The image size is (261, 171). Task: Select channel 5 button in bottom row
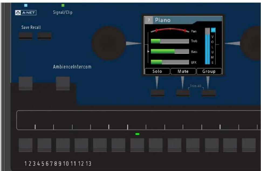[x=100, y=145]
